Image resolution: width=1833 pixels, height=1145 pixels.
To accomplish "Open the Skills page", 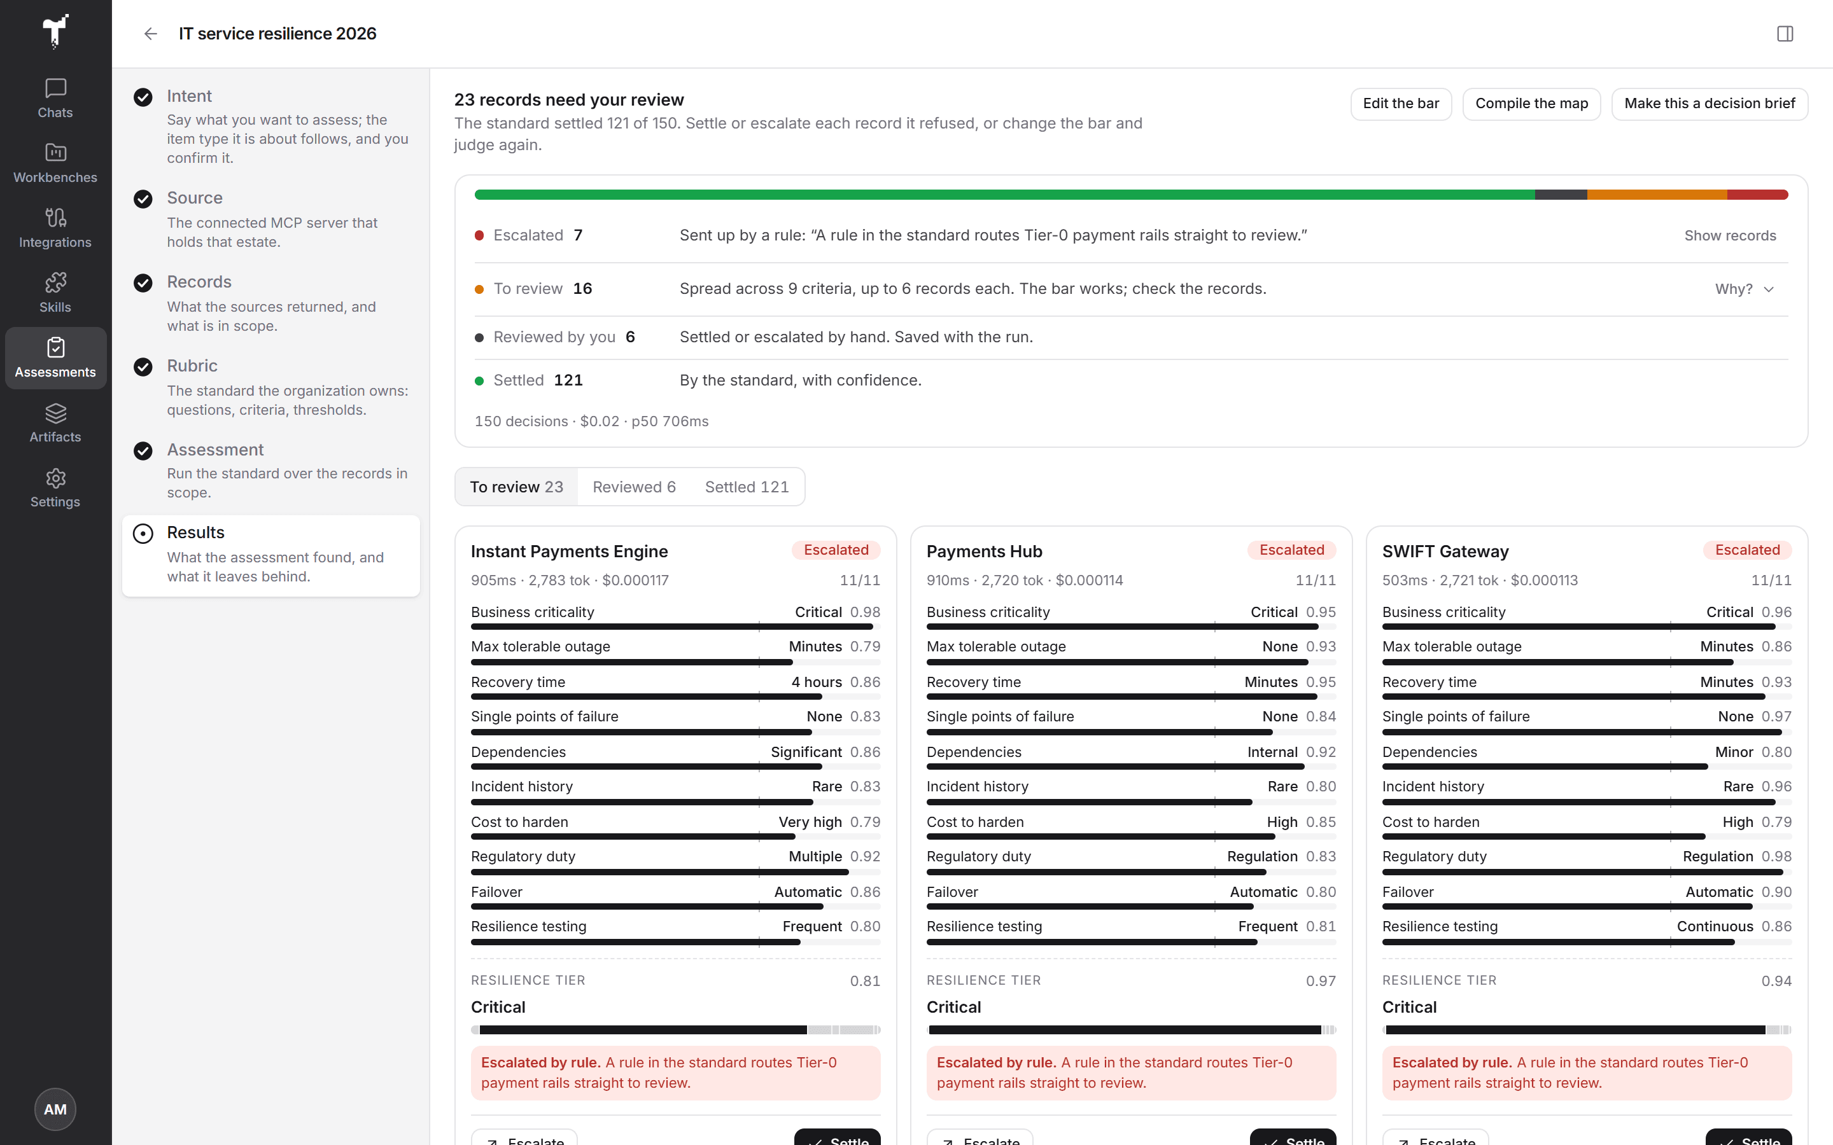I will pos(55,293).
